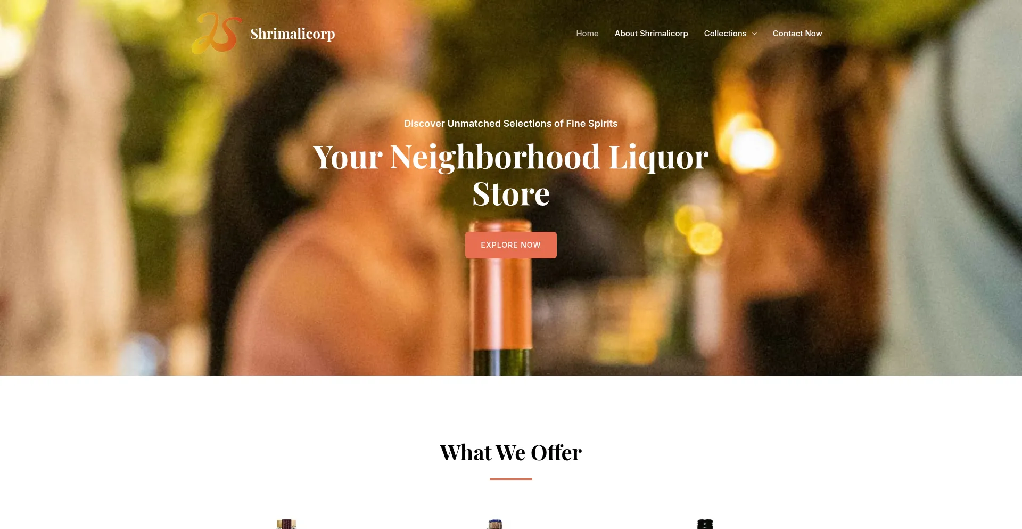Click the Your Neighborhood Liquor Store headline
The image size is (1022, 529).
pos(510,175)
